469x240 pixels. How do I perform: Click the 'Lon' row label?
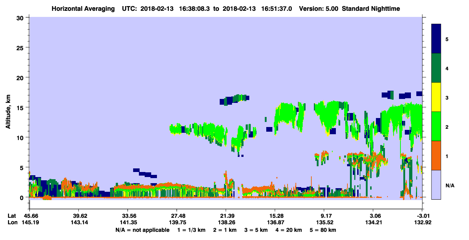pos(12,222)
